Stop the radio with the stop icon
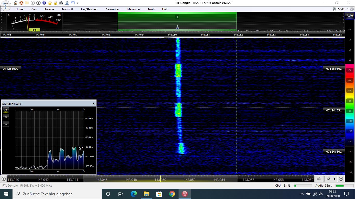This screenshot has height=199, width=355. [x=38, y=3]
